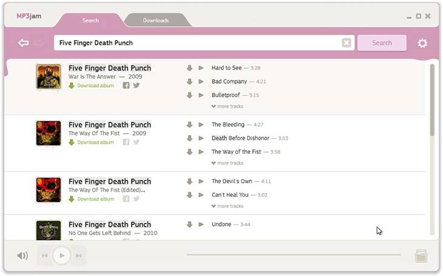Share War Is The Answer on Facebook
Viewport: 443px width, 276px height.
tap(126, 86)
